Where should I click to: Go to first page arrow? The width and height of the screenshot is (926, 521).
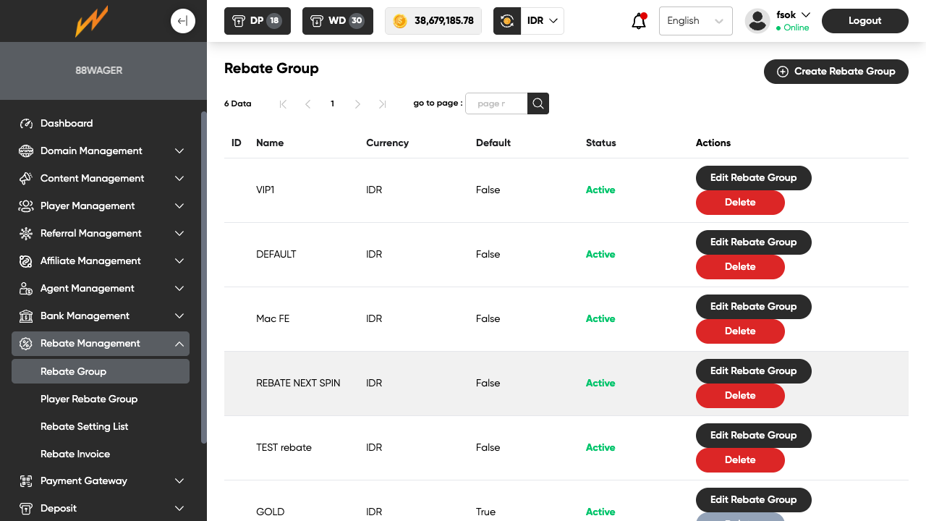(x=283, y=104)
